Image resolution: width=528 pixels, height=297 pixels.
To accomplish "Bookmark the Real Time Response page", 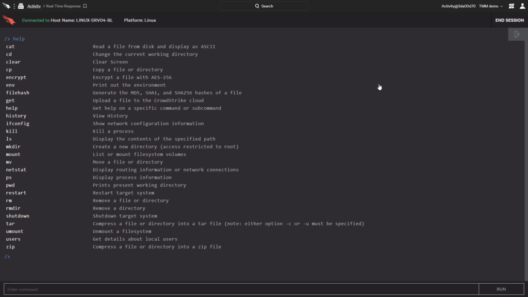I will [85, 6].
